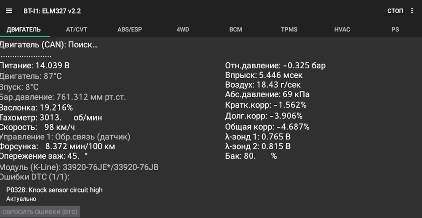
Task: Tap the Бак 80% fuel level
Action: pyautogui.click(x=251, y=156)
